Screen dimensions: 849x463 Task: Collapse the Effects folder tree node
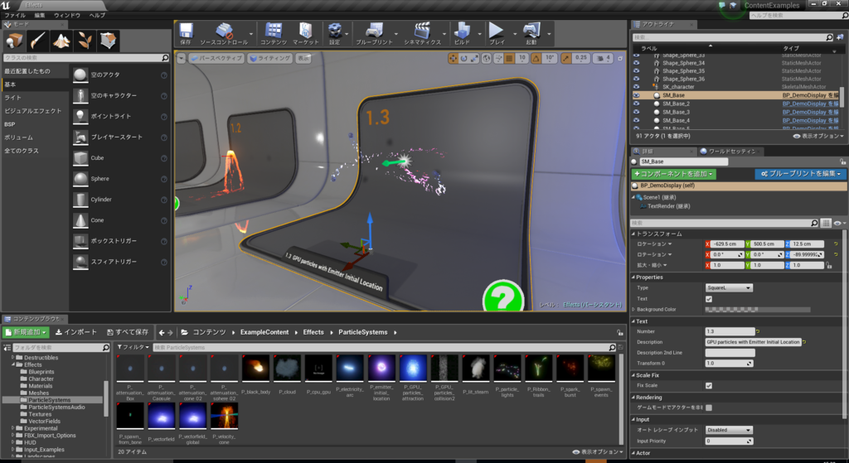point(13,364)
